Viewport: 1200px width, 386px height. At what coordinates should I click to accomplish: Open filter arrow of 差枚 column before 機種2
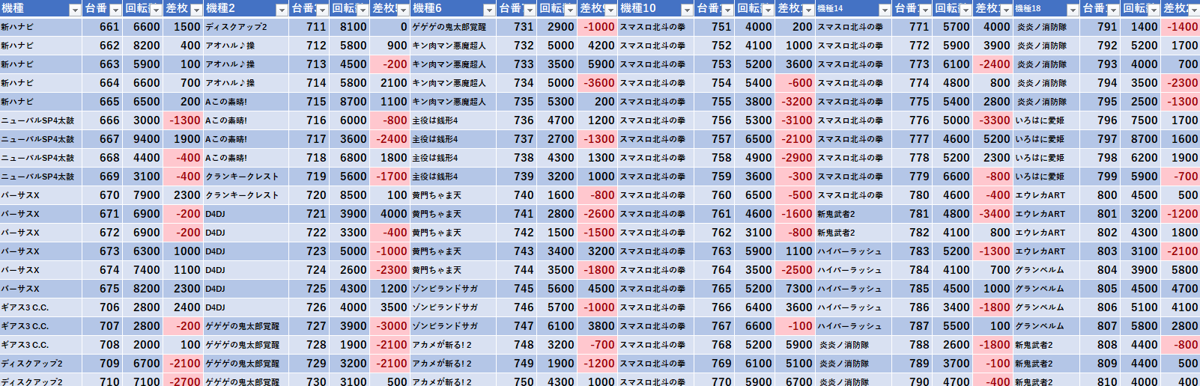pos(196,10)
